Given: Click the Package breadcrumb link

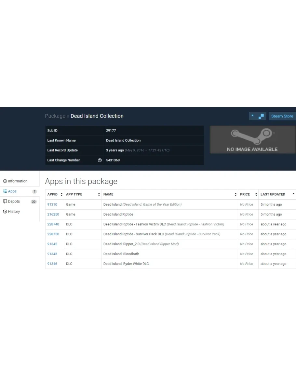Looking at the screenshot, I should 55,116.
